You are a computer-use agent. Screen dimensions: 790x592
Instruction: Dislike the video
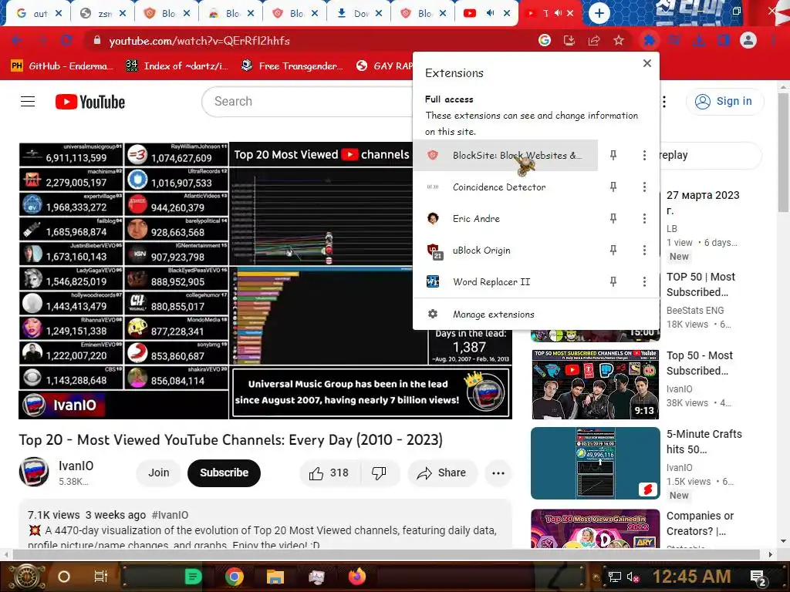380,473
